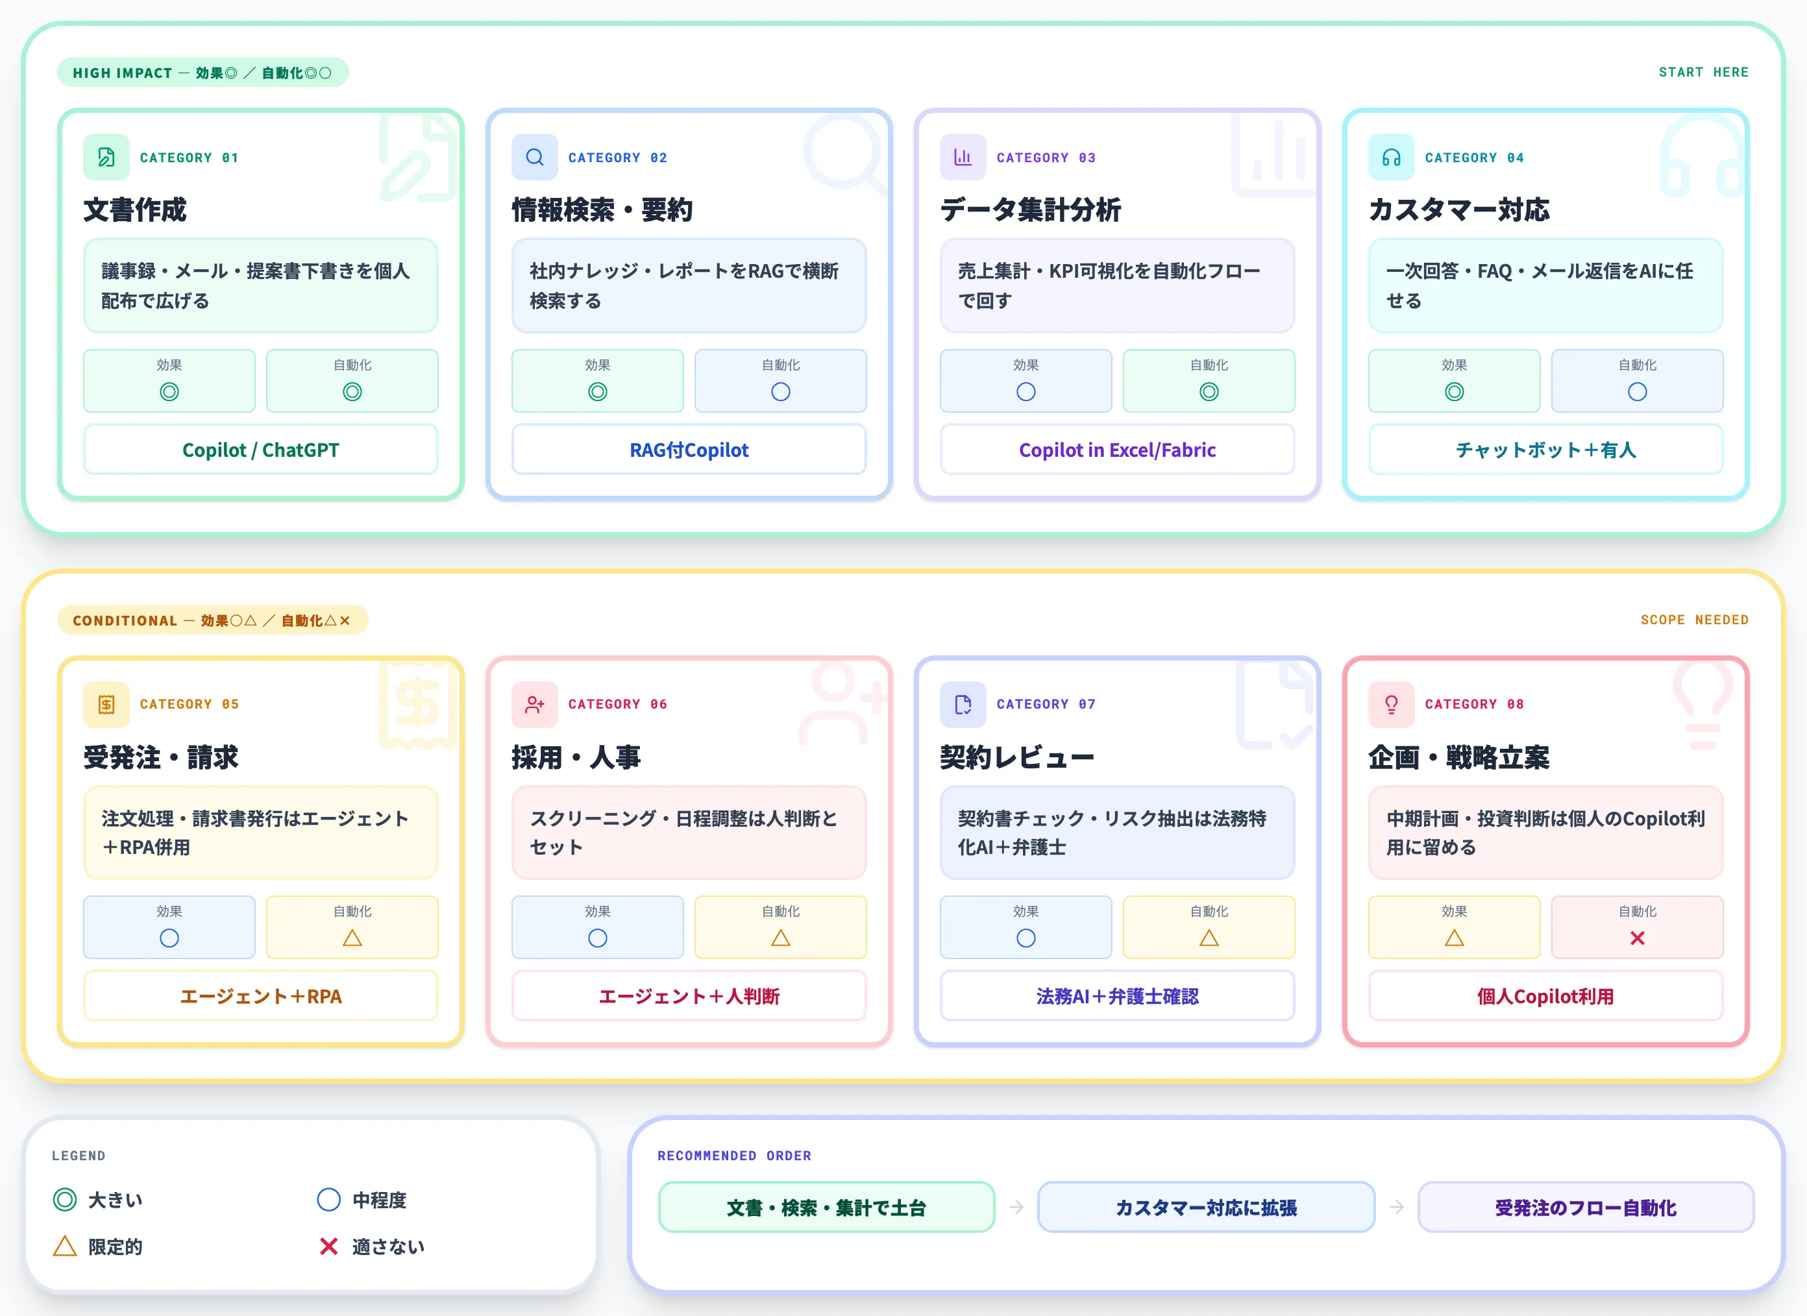Click the HIGH IMPACT badge
The height and width of the screenshot is (1316, 1807).
click(203, 73)
